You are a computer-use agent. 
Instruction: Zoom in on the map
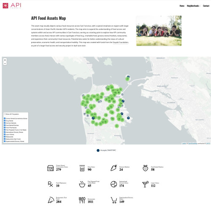(5, 60)
